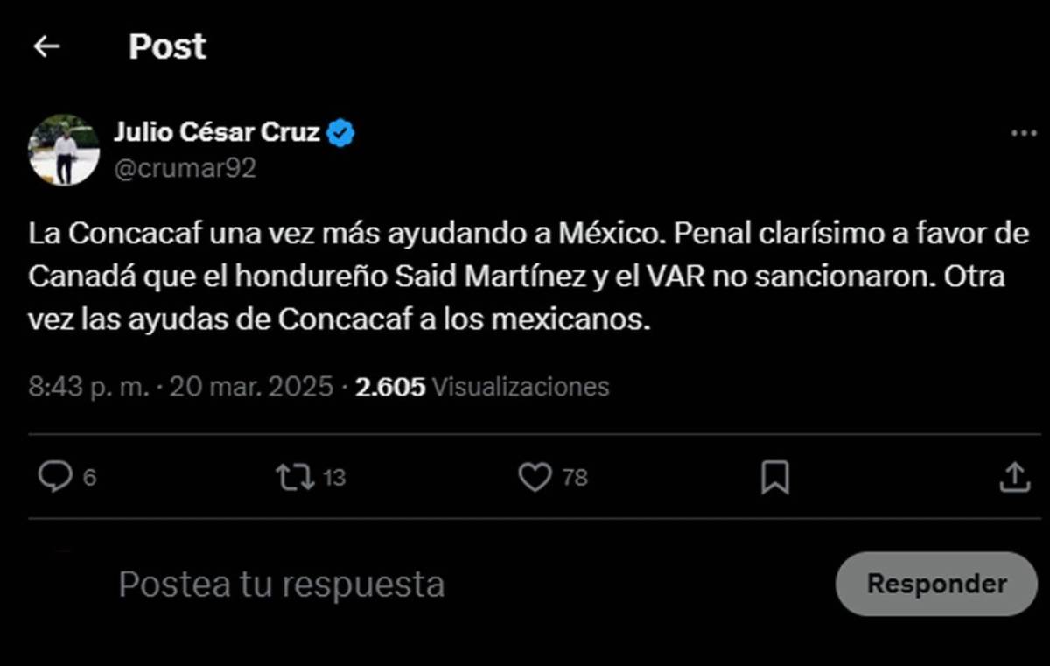The height and width of the screenshot is (666, 1050).
Task: Open replies with the comment bubble icon
Action: (58, 478)
